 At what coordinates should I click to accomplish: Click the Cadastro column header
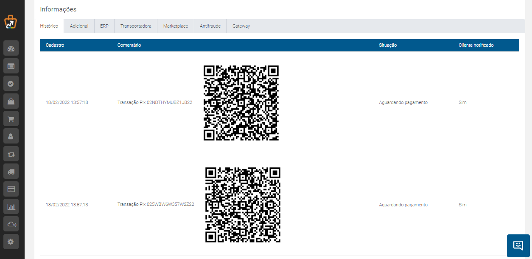pyautogui.click(x=55, y=45)
